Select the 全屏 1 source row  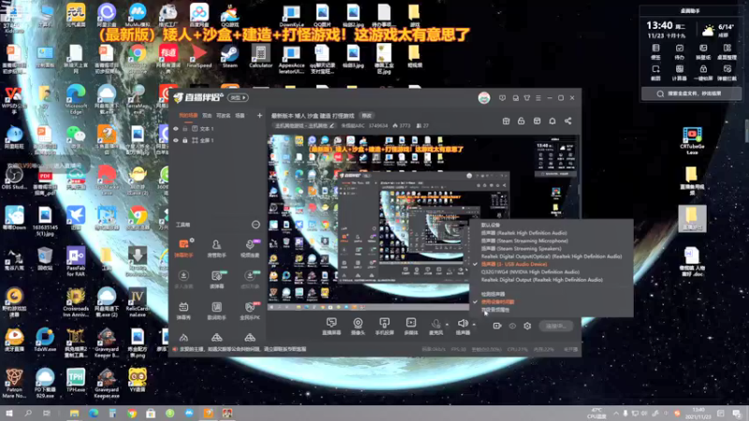(x=216, y=140)
